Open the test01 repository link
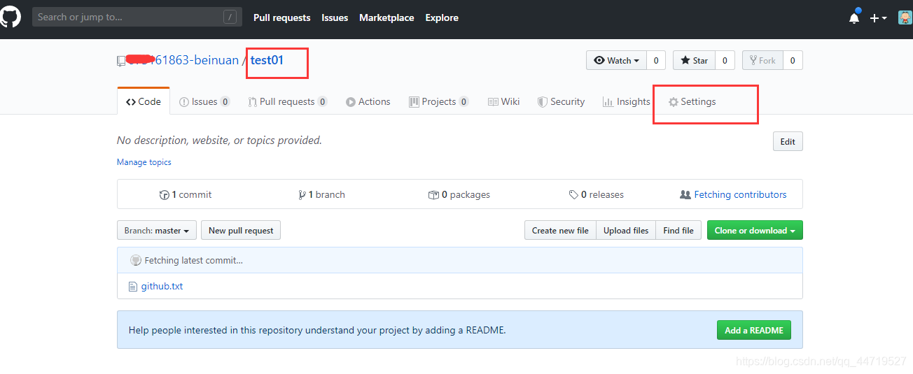Viewport: 913px width, 374px height. (267, 60)
